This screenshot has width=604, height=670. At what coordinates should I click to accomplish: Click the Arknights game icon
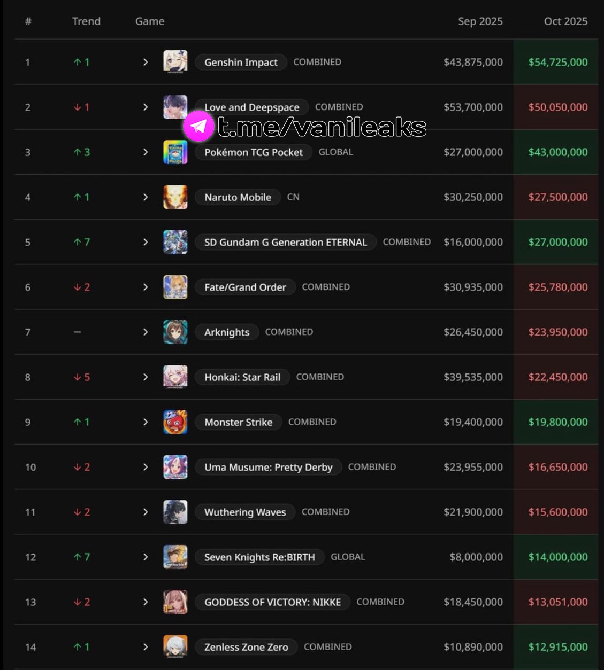[175, 332]
